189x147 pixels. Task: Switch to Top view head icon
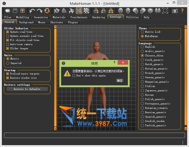150,11
